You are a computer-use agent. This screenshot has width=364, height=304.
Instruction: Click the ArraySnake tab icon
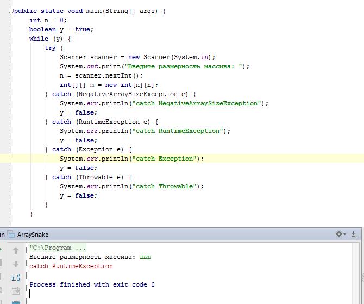coord(11,235)
